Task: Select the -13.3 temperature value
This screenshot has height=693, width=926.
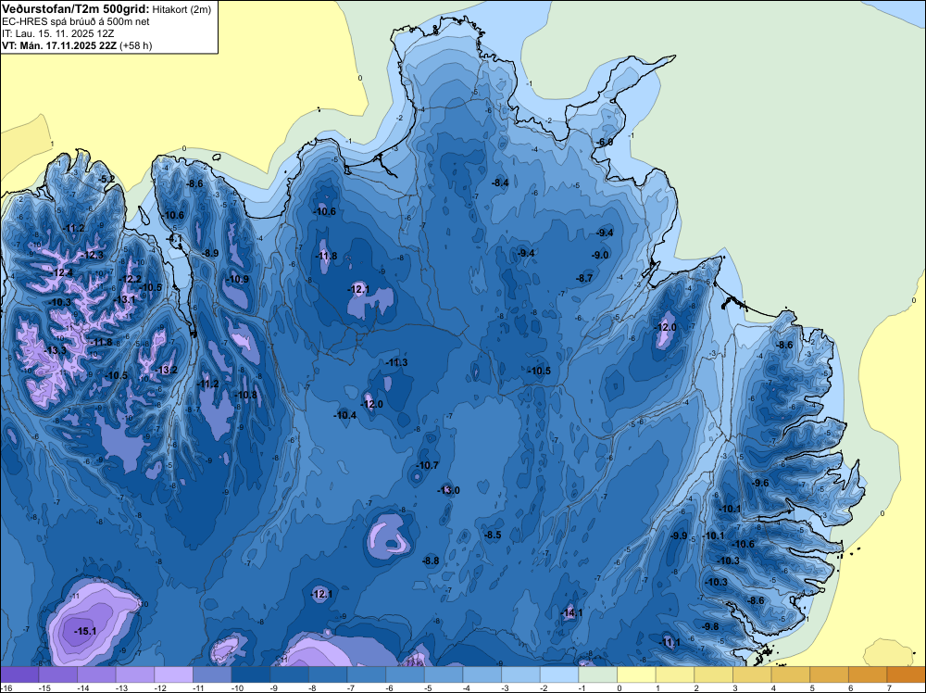Action: click(55, 350)
